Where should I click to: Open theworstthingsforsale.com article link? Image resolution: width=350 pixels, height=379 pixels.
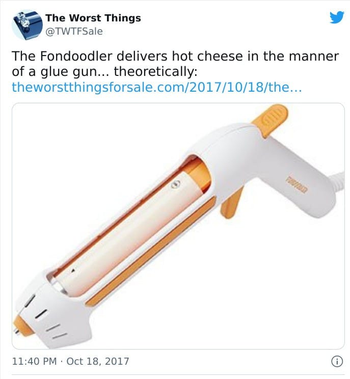pyautogui.click(x=157, y=87)
